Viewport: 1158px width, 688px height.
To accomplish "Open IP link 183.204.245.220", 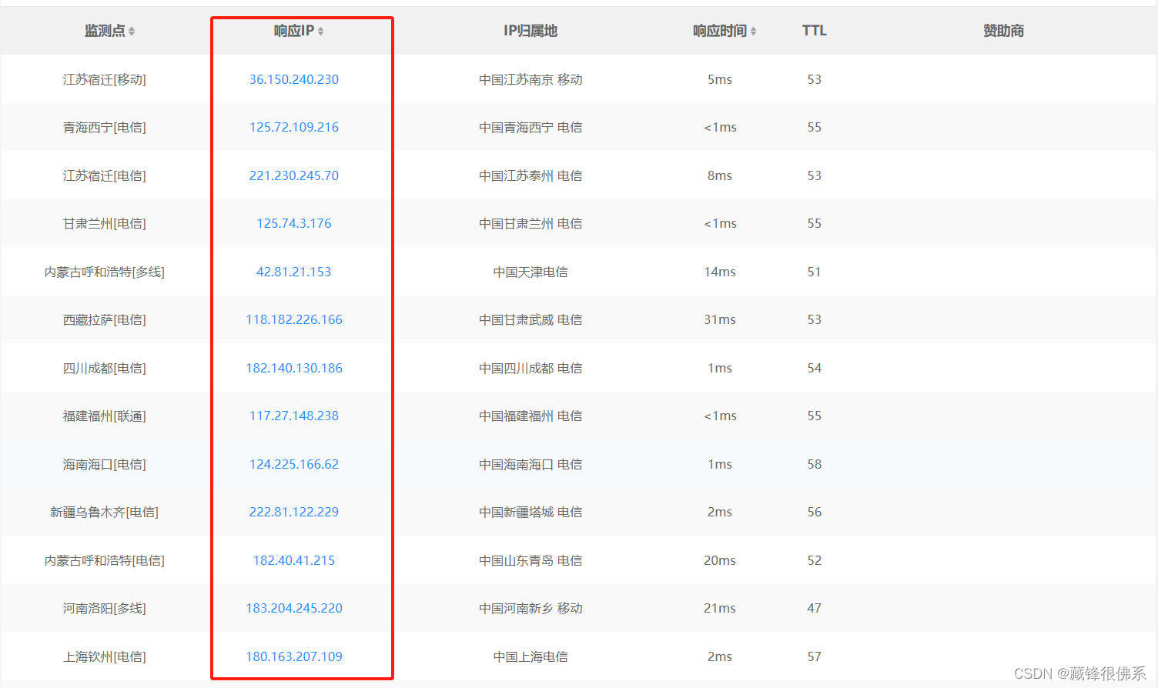I will (x=294, y=608).
